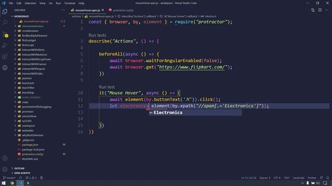Close the mouseHover.spec.js tab
Image resolution: width=332 pixels, height=186 pixels.
[103, 10]
